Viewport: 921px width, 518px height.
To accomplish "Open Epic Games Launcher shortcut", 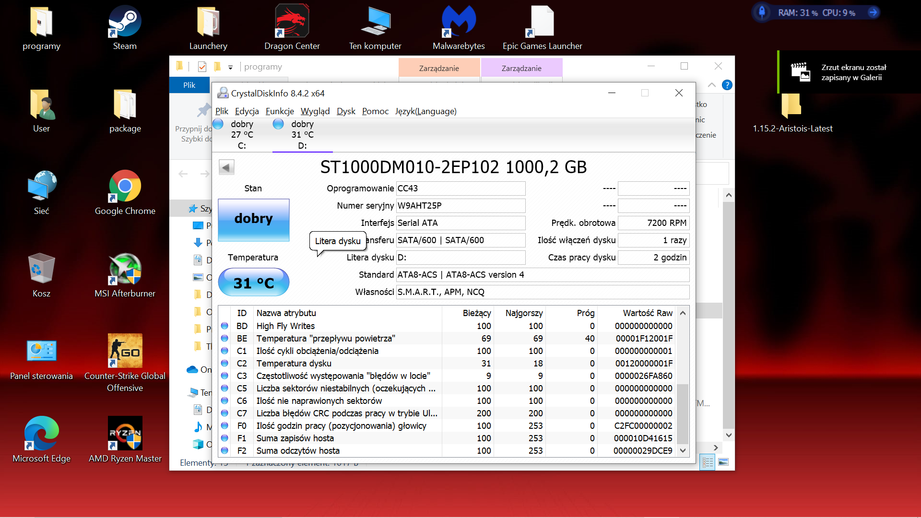I will (542, 28).
